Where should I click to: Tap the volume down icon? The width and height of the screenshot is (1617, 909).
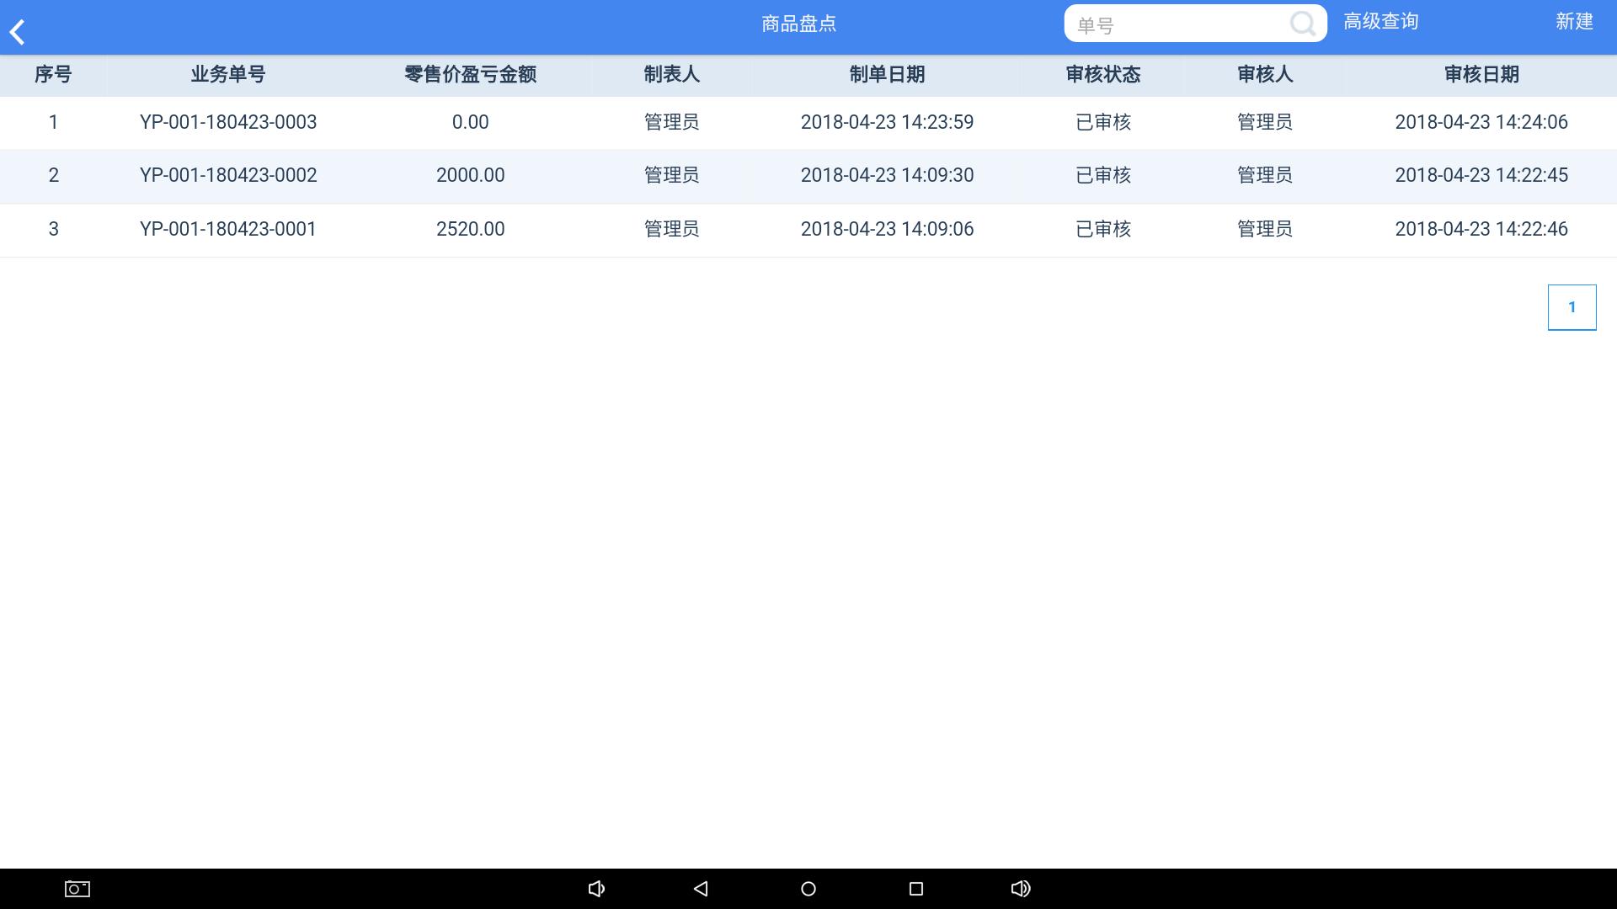tap(597, 888)
